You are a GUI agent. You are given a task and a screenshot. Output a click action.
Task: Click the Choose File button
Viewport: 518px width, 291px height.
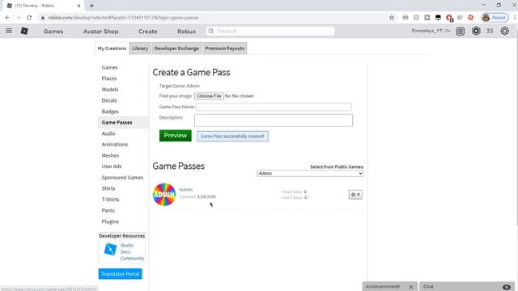(209, 96)
